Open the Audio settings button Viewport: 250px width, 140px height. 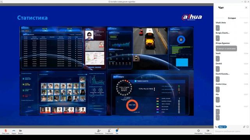coord(14,131)
